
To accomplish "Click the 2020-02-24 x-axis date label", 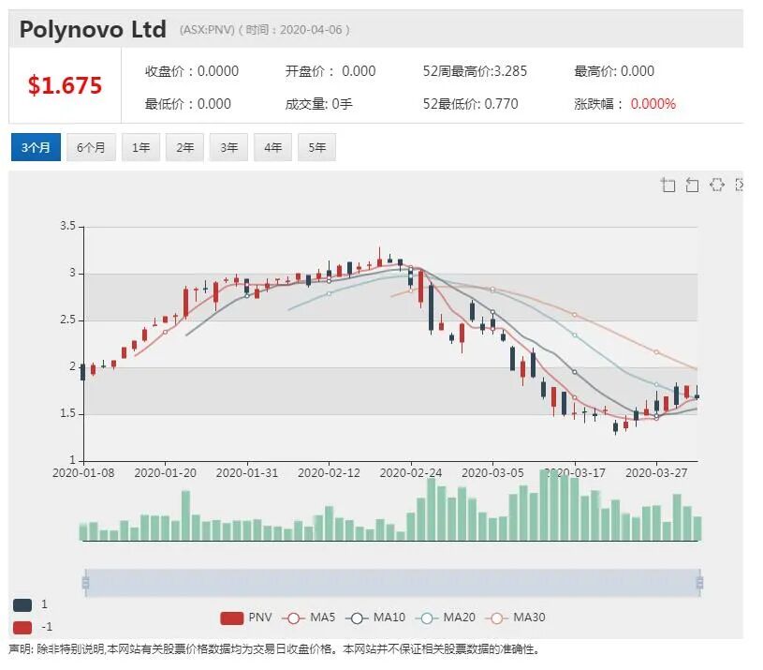I will click(411, 473).
